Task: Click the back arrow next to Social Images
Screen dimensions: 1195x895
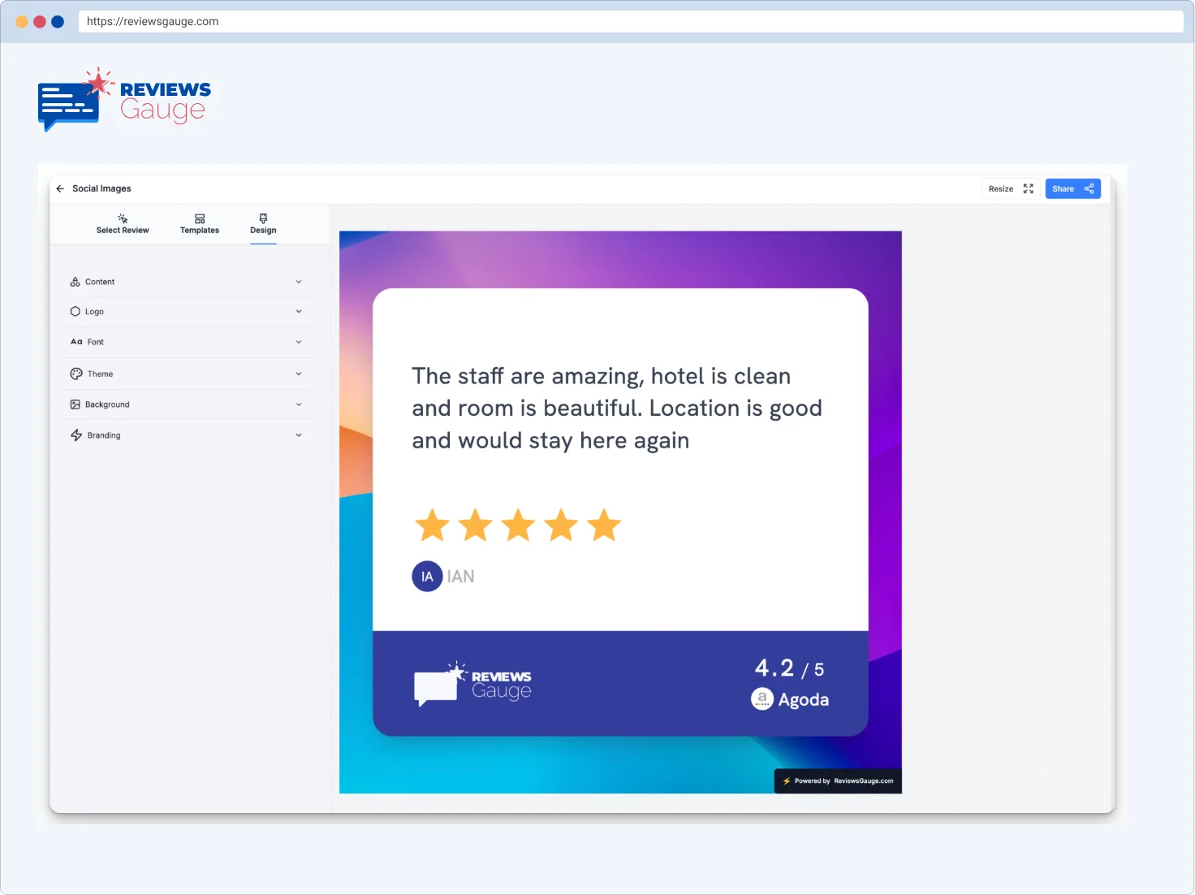Action: (x=60, y=188)
